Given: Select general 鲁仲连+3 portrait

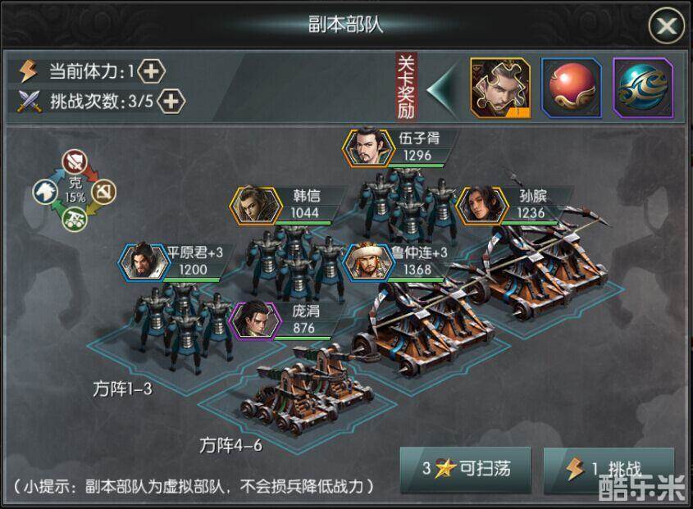Looking at the screenshot, I should pos(368,262).
